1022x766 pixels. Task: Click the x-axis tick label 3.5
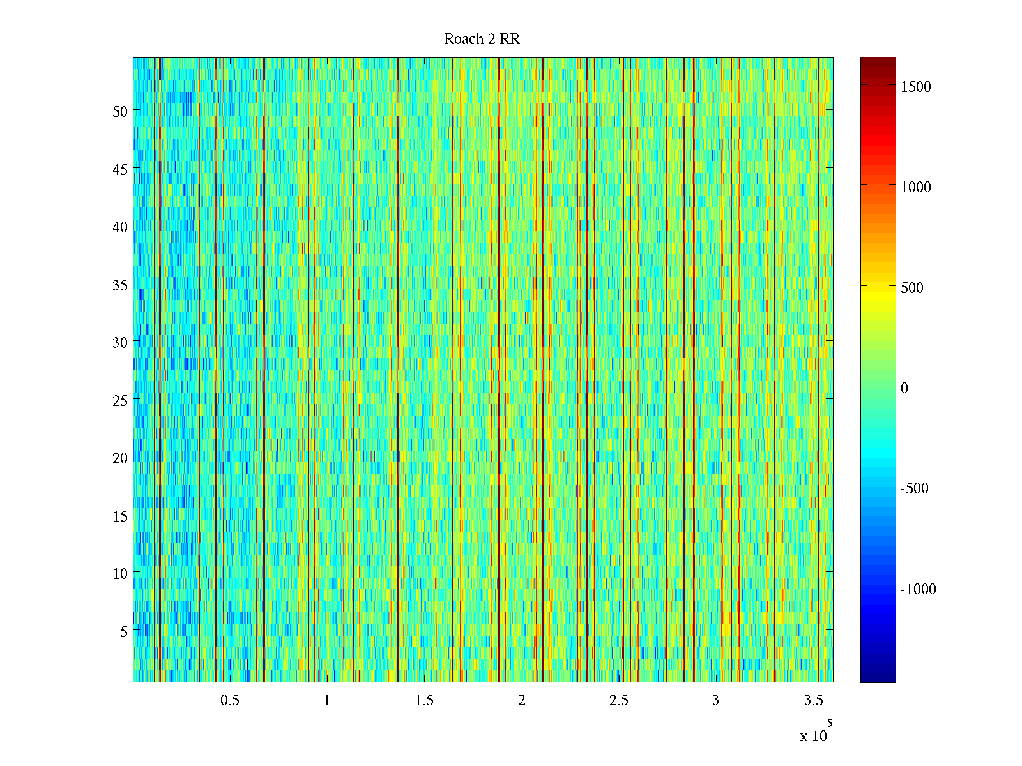[x=813, y=701]
